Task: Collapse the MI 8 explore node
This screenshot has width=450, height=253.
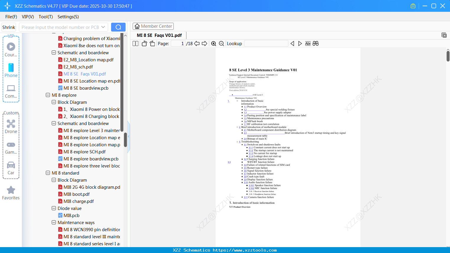Action: coord(48,95)
